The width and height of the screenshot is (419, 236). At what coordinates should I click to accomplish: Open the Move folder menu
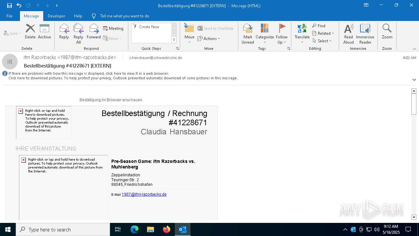coord(189,34)
